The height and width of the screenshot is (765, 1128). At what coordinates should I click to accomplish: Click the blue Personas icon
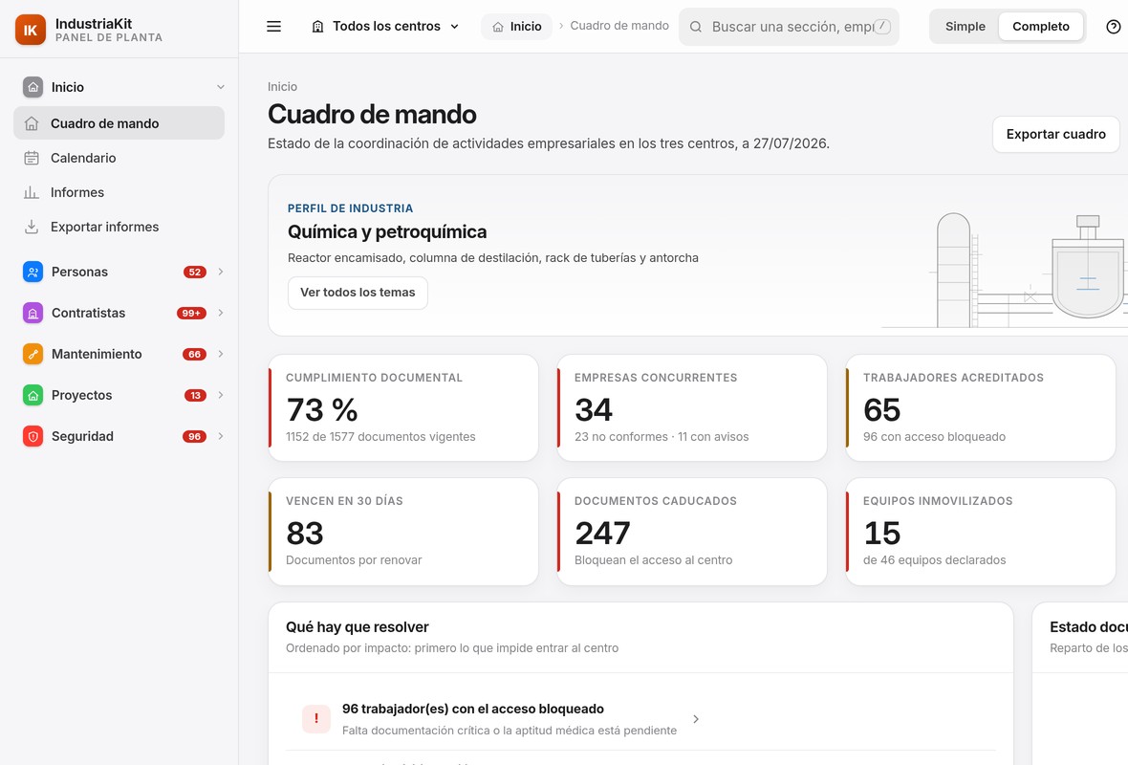(33, 272)
